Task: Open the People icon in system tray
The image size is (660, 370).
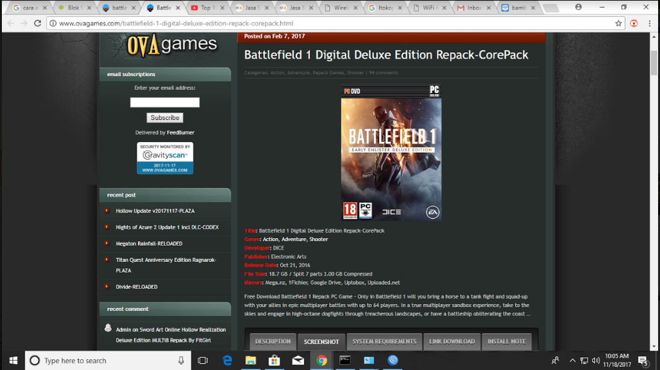Action: [x=555, y=361]
